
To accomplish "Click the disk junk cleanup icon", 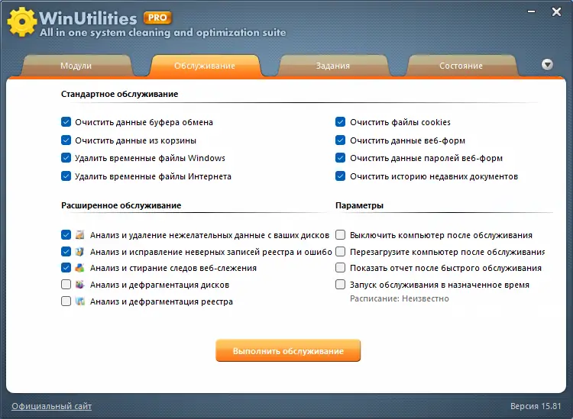I will pyautogui.click(x=79, y=234).
